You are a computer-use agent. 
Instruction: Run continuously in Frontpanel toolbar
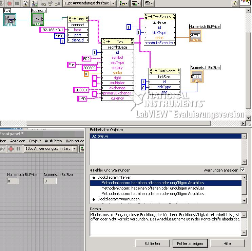tap(3, 149)
